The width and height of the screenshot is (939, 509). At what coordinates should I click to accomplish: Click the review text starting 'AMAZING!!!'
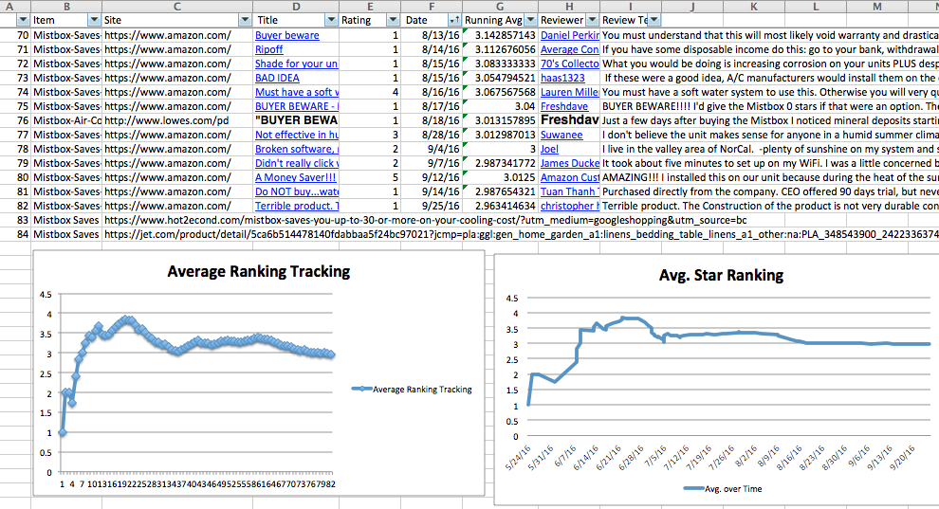click(x=769, y=177)
